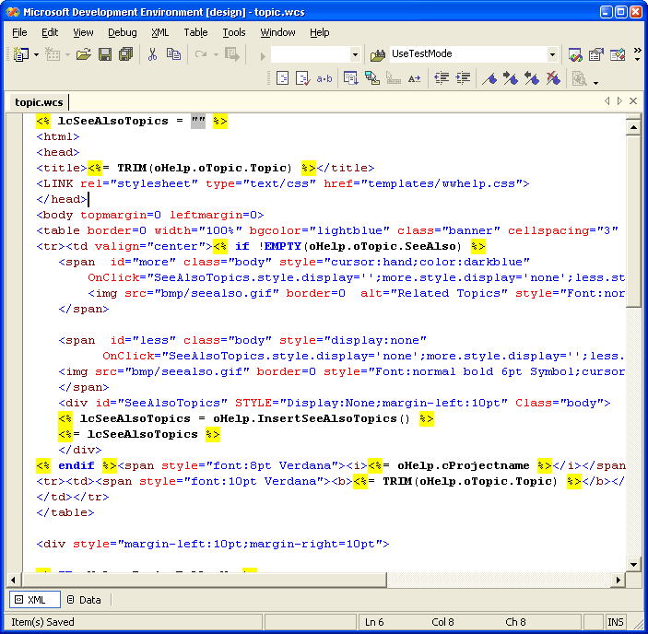Open the Help menu
The image size is (648, 634).
click(x=320, y=32)
